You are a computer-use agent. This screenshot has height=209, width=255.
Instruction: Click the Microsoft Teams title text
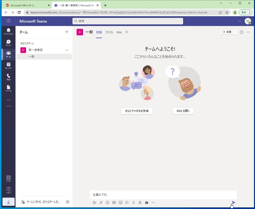(33, 21)
